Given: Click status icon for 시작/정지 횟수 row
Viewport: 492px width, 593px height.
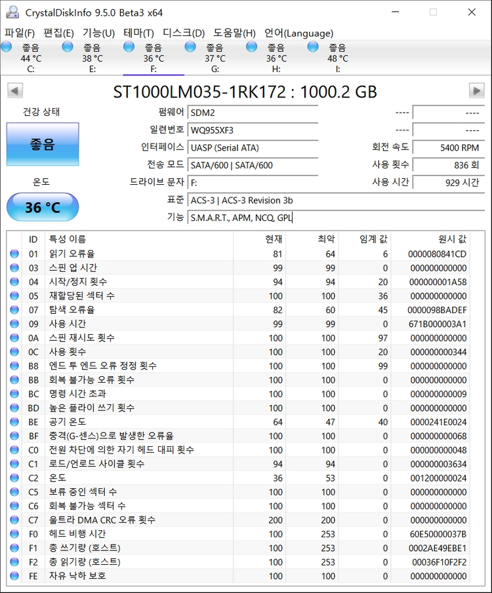Looking at the screenshot, I should [x=14, y=282].
